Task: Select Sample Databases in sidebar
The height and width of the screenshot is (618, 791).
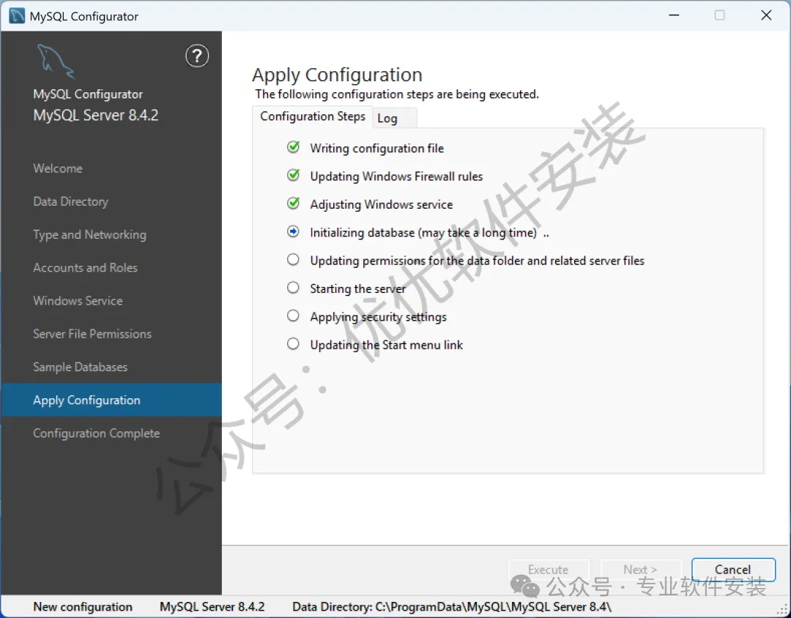Action: coord(81,368)
